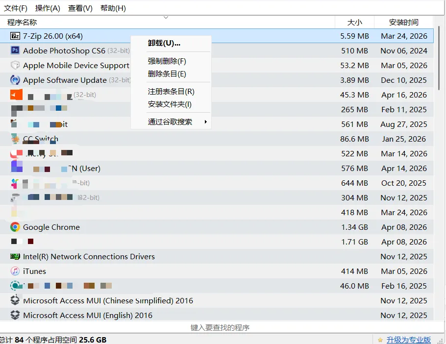Click the Microsoft Access MUI English icon
The image size is (446, 344).
(15, 315)
